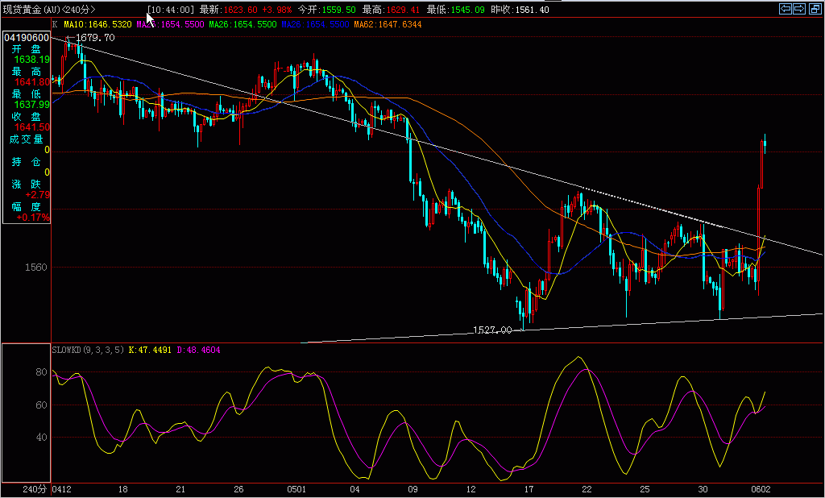Click the 0501 date on time axis
Viewport: 825px width, 498px height.
click(x=296, y=490)
